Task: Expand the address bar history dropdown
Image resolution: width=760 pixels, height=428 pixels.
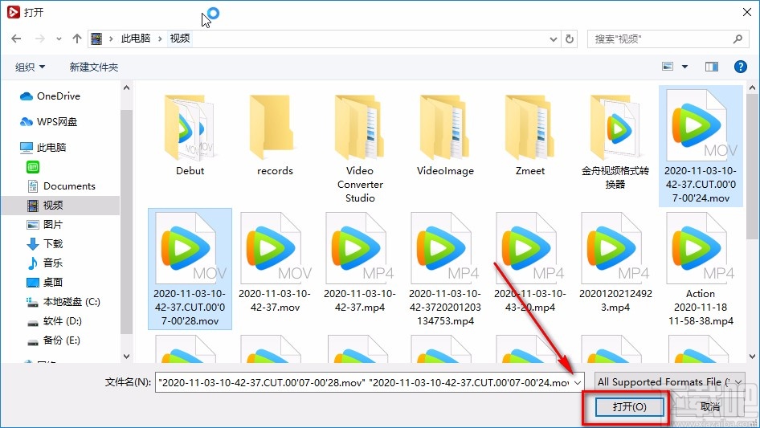Action: [553, 39]
